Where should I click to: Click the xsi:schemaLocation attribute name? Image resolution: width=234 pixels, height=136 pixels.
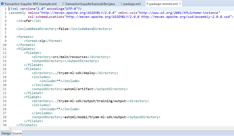[45, 17]
